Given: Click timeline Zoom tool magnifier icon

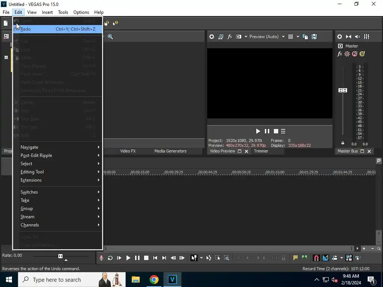Looking at the screenshot, I should pyautogui.click(x=379, y=249).
